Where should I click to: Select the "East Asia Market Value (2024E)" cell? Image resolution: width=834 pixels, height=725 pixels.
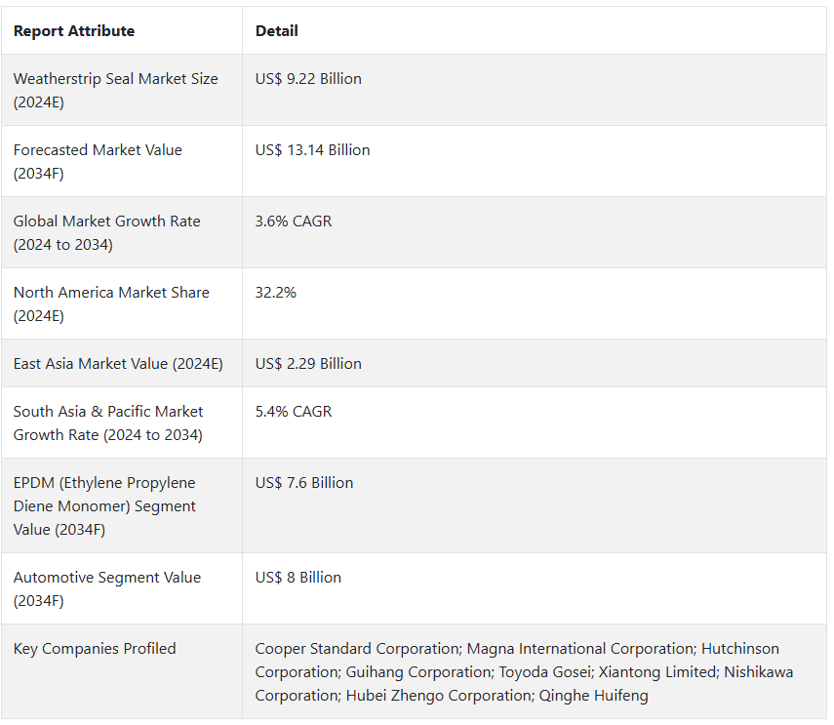coord(118,364)
